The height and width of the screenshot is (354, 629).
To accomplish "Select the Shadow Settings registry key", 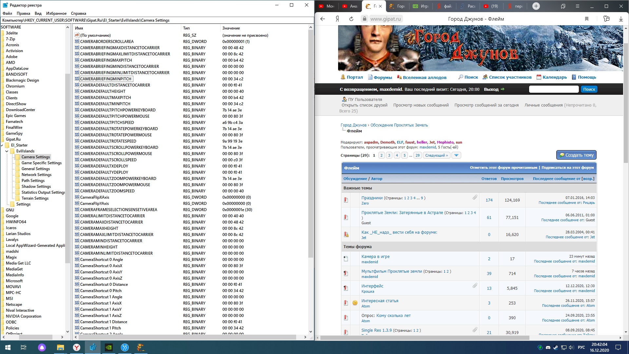I will pyautogui.click(x=36, y=187).
